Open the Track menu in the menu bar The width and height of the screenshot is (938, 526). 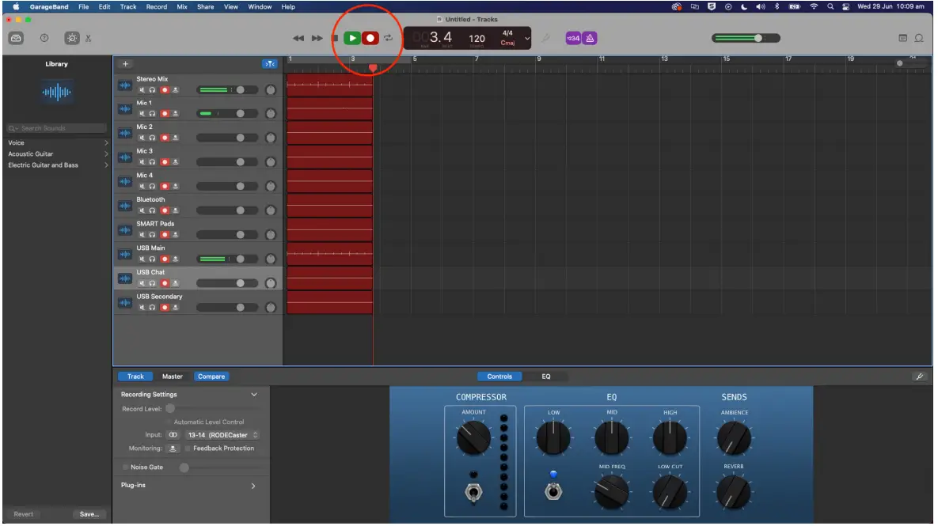[127, 6]
